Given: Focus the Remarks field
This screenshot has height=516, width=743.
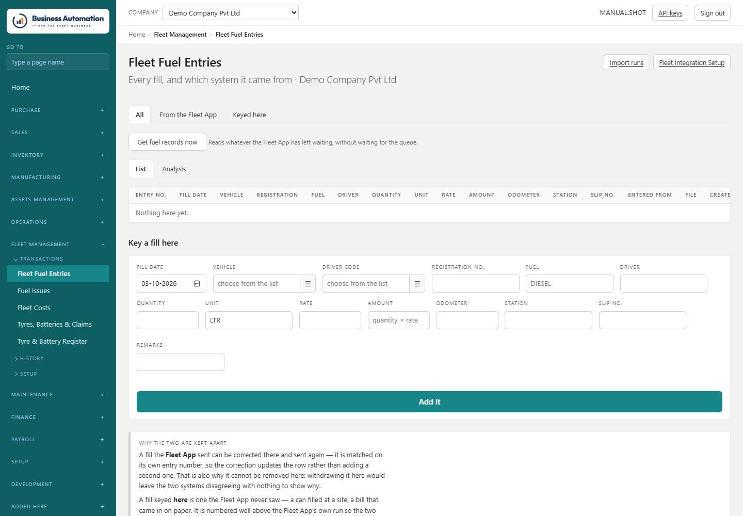Looking at the screenshot, I should pos(181,362).
